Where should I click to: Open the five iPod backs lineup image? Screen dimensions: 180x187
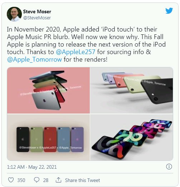(x=48, y=137)
